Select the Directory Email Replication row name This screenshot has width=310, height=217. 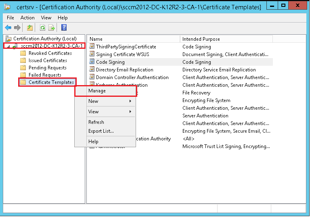coord(125,70)
